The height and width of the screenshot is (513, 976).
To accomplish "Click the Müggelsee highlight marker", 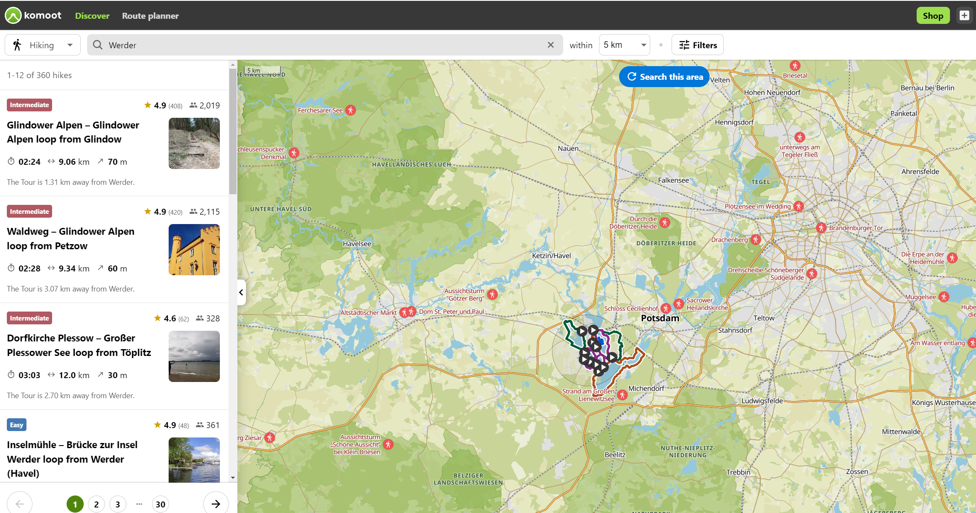I will [944, 297].
